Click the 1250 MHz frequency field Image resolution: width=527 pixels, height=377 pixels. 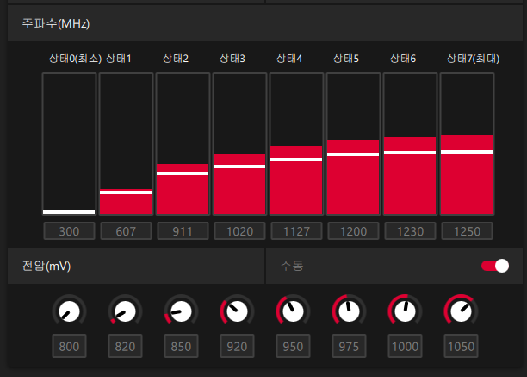(467, 231)
